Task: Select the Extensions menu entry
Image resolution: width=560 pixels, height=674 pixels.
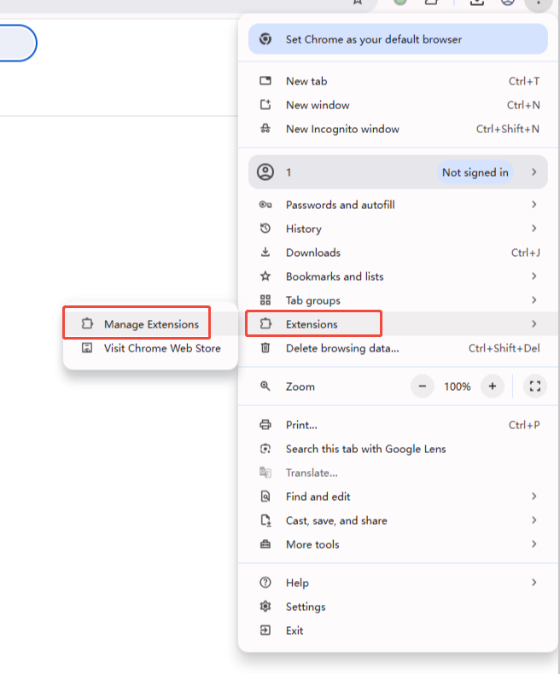Action: [x=398, y=323]
